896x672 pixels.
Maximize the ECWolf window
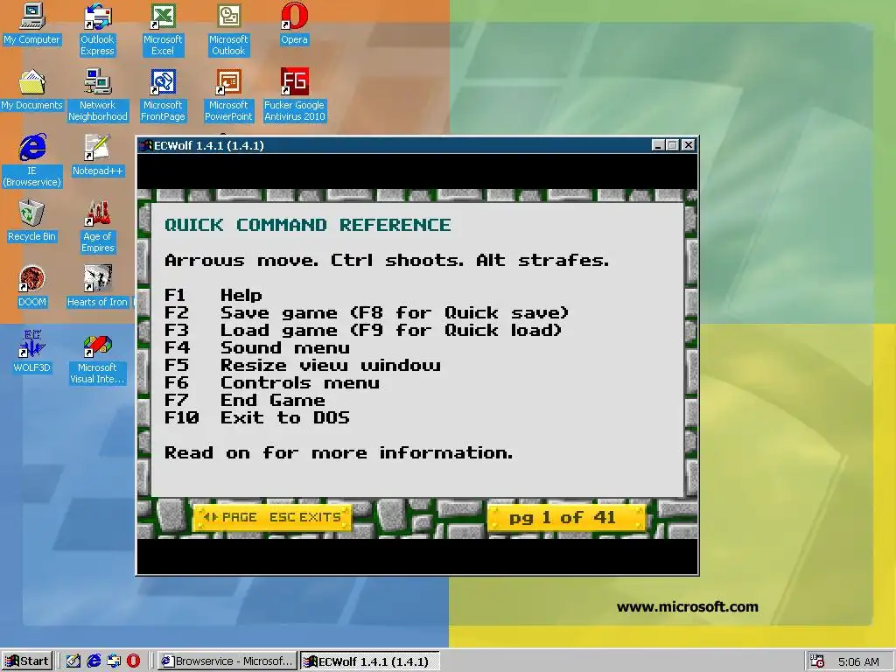(x=673, y=145)
